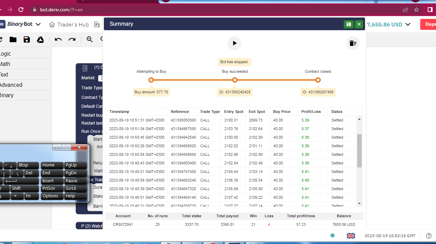Viewport: 436px width, 244px height.
Task: Go to Trader's Hub
Action: (x=69, y=24)
